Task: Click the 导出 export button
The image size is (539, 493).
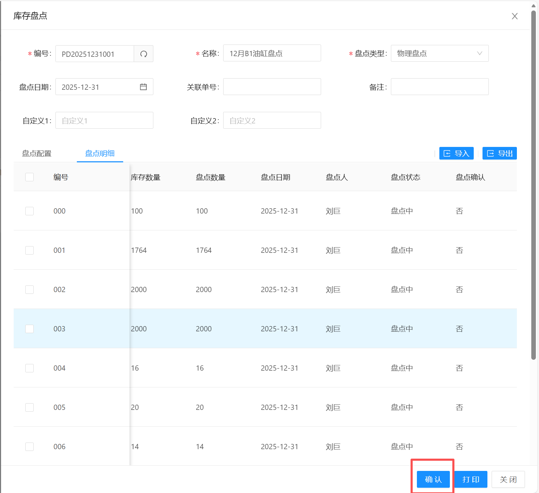Action: coord(499,154)
